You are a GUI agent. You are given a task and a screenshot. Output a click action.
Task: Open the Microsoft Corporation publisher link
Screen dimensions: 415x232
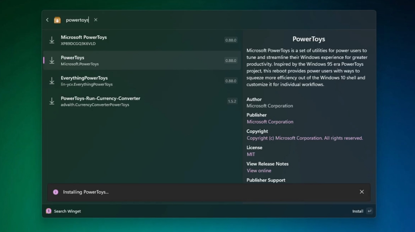coord(270,122)
